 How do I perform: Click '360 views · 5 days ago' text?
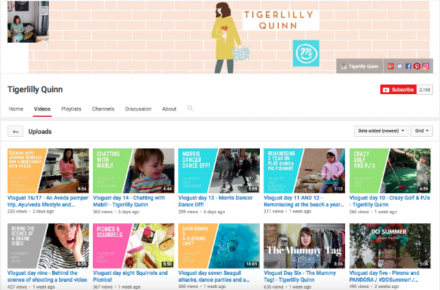pos(116,212)
